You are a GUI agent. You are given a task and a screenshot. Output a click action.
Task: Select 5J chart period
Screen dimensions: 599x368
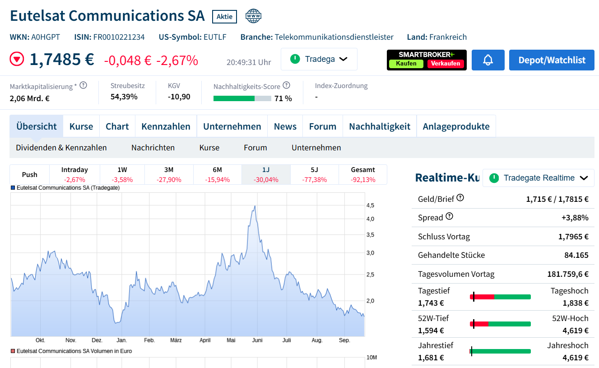point(315,174)
